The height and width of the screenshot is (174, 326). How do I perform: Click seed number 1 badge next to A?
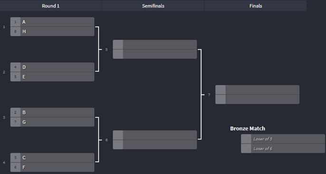(x=15, y=22)
